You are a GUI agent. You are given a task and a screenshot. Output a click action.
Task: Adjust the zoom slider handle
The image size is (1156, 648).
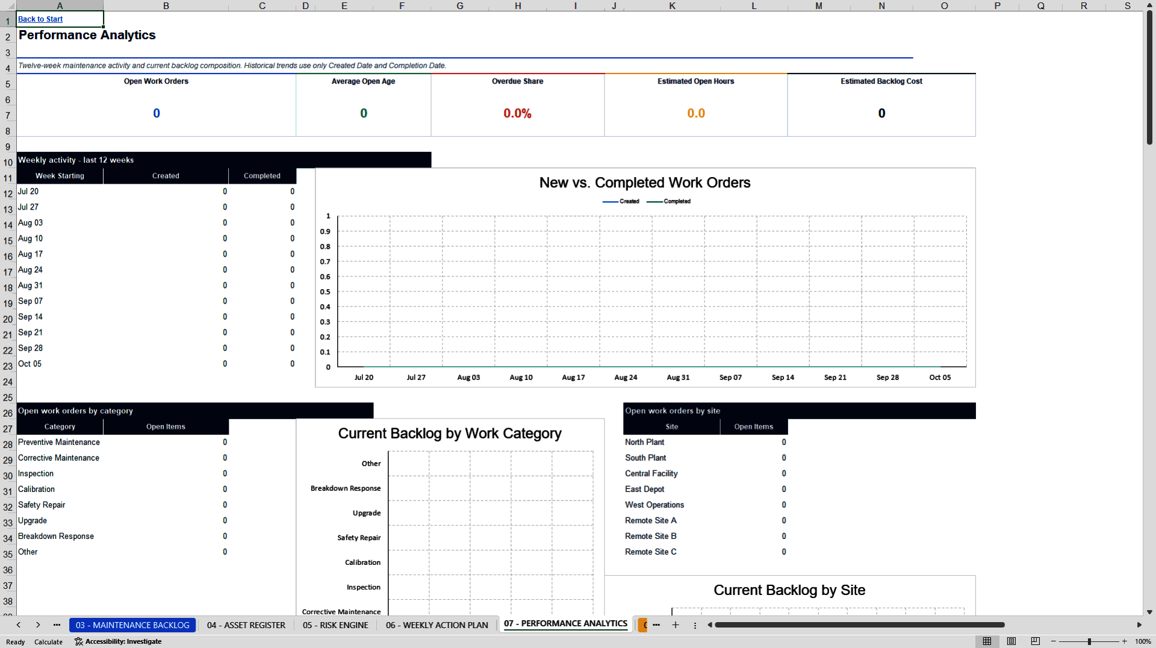point(1089,641)
